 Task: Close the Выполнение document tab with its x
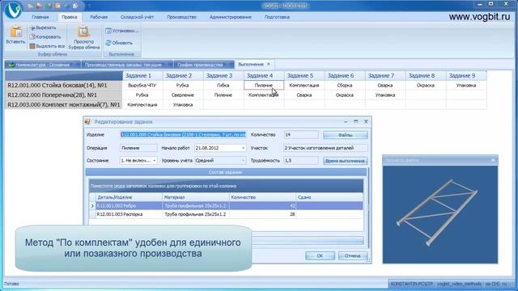(x=269, y=64)
